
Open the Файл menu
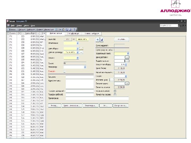point(12,25)
